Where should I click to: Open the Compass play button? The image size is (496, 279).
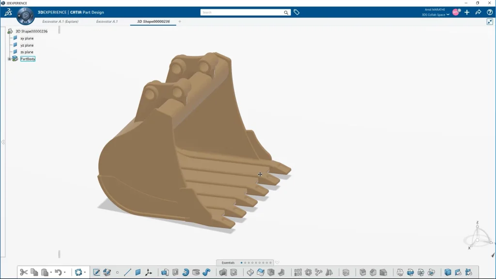pos(25,15)
